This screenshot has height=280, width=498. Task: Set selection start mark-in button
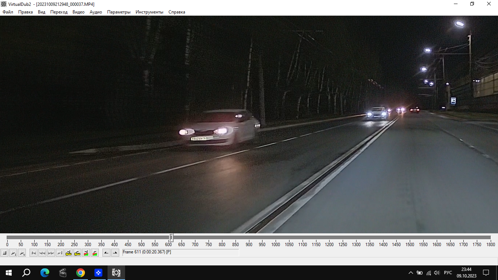coord(106,253)
